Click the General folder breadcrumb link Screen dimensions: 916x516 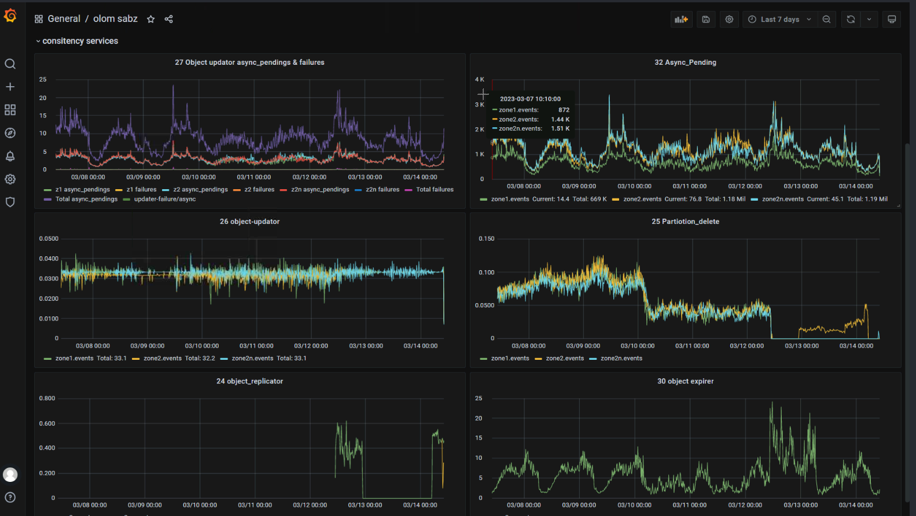coord(64,19)
